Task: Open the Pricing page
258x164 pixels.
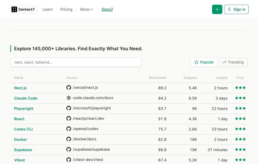Action: pos(66,9)
